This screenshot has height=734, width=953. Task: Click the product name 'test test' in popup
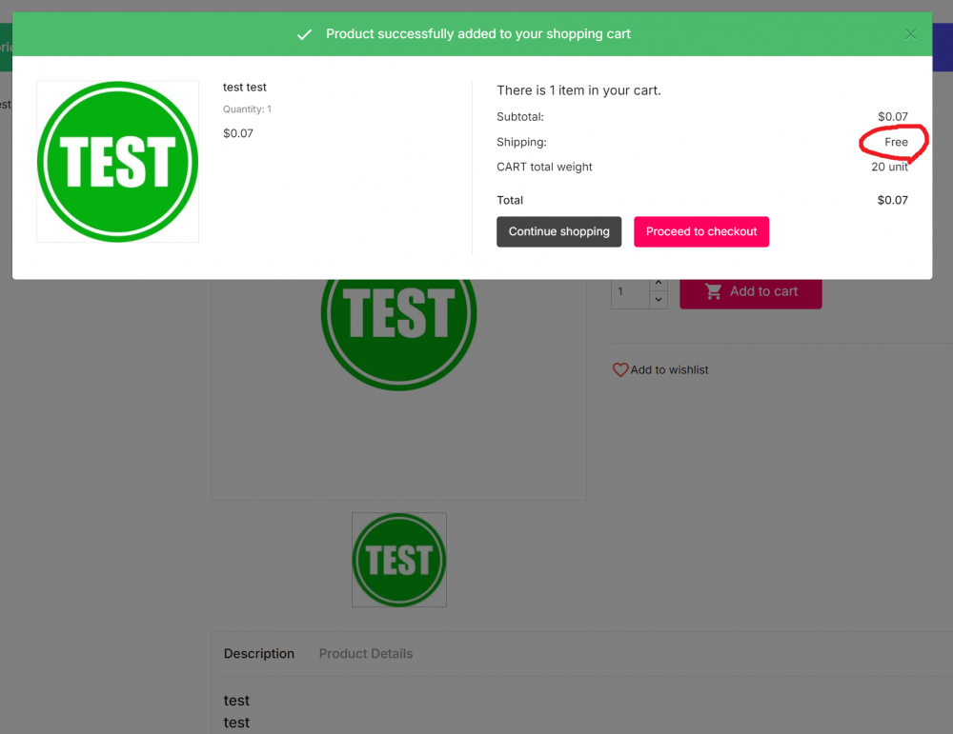245,87
